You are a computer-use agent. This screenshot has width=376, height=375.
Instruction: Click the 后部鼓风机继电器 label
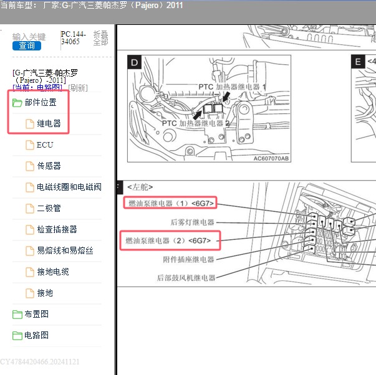tap(186, 278)
